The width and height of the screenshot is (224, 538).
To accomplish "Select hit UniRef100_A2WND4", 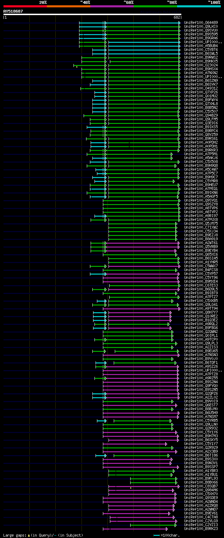I will coord(201,501).
